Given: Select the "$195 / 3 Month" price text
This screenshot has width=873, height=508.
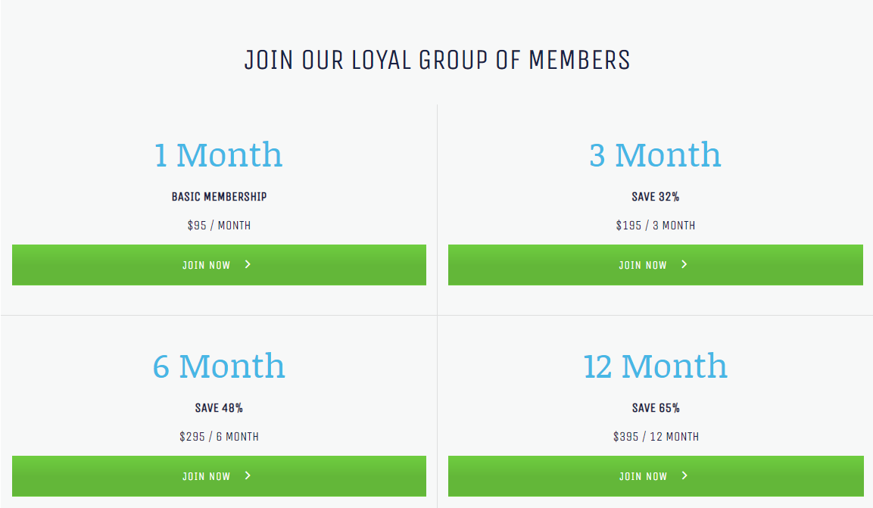Looking at the screenshot, I should (655, 226).
